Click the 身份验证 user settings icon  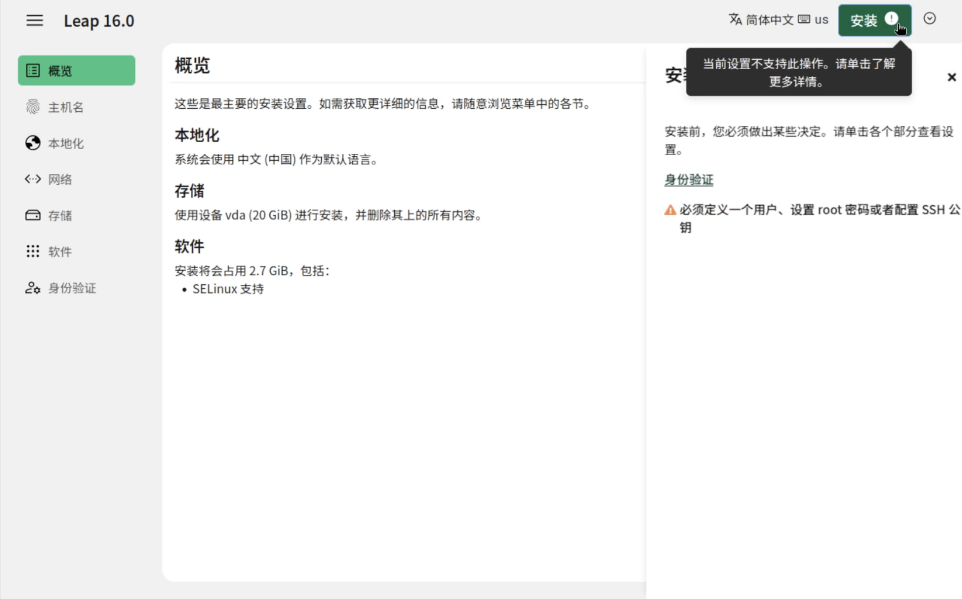pos(33,288)
